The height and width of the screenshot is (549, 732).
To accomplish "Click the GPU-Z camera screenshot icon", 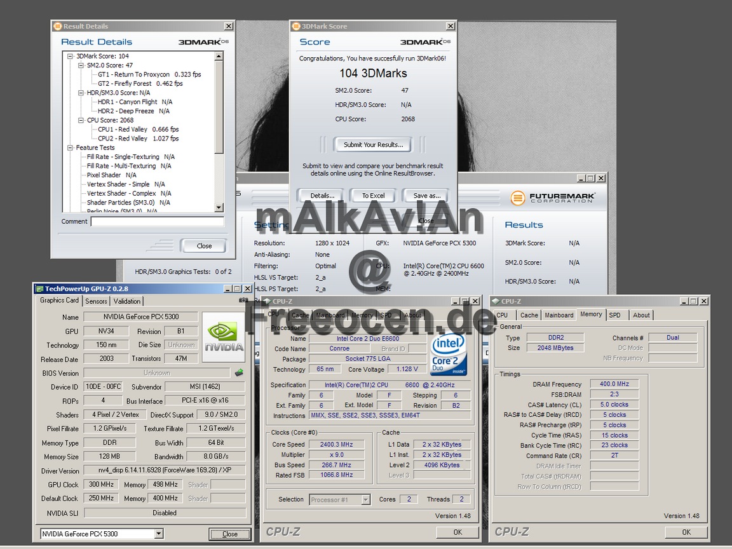I will 244,300.
